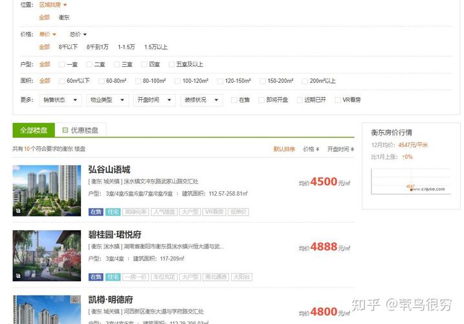Check the 60m²以下 area checkbox
The image size is (464, 324).
(62, 81)
